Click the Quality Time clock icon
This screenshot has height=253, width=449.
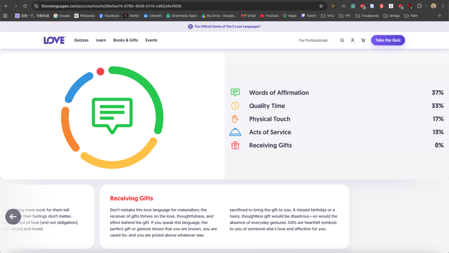[235, 105]
